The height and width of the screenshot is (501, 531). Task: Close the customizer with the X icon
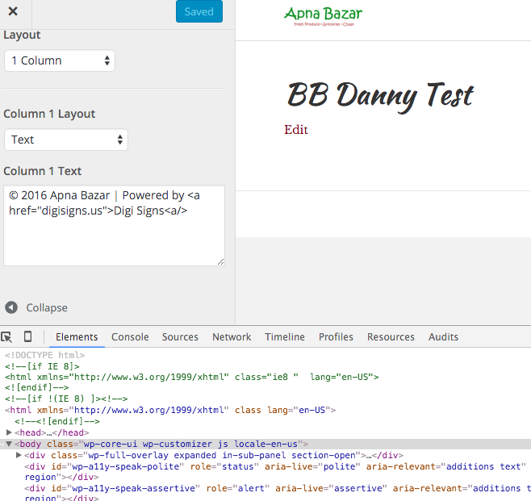tap(13, 11)
